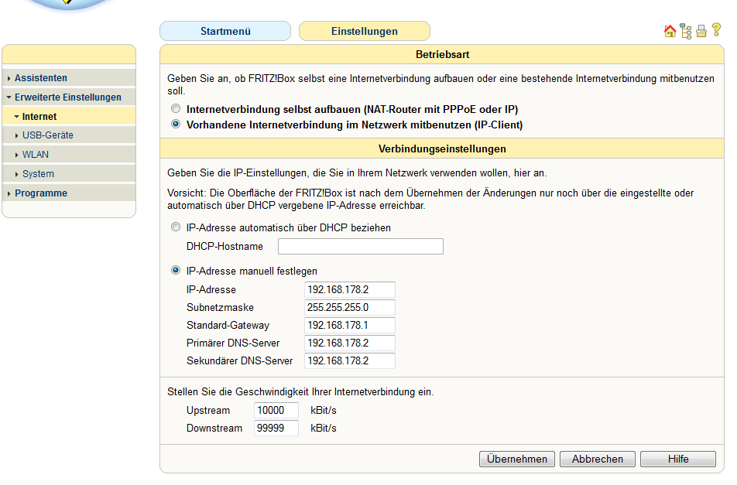Switch to the Einstellungen tab
The width and height of the screenshot is (737, 485).
click(365, 31)
